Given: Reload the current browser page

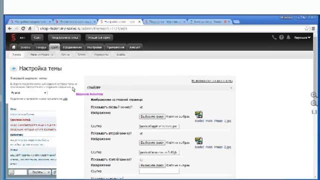Looking at the screenshot, I should 23,29.
